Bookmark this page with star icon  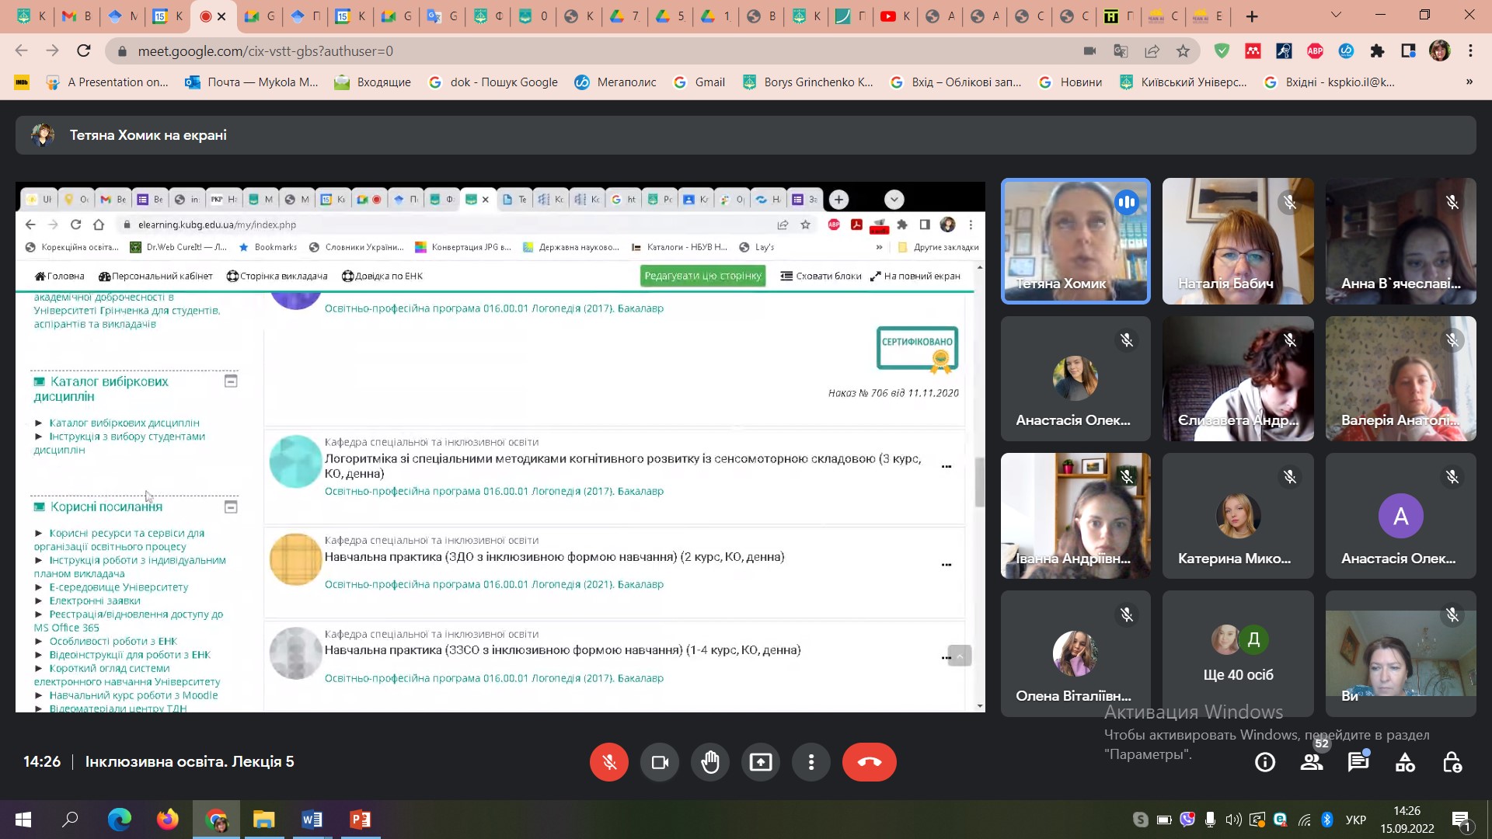pos(1183,50)
